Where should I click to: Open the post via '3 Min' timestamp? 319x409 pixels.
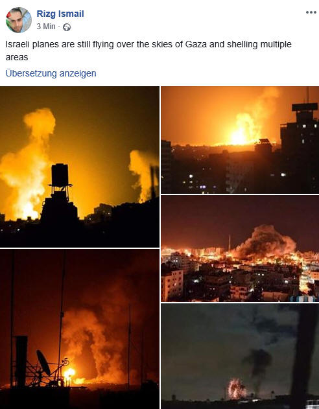(46, 27)
